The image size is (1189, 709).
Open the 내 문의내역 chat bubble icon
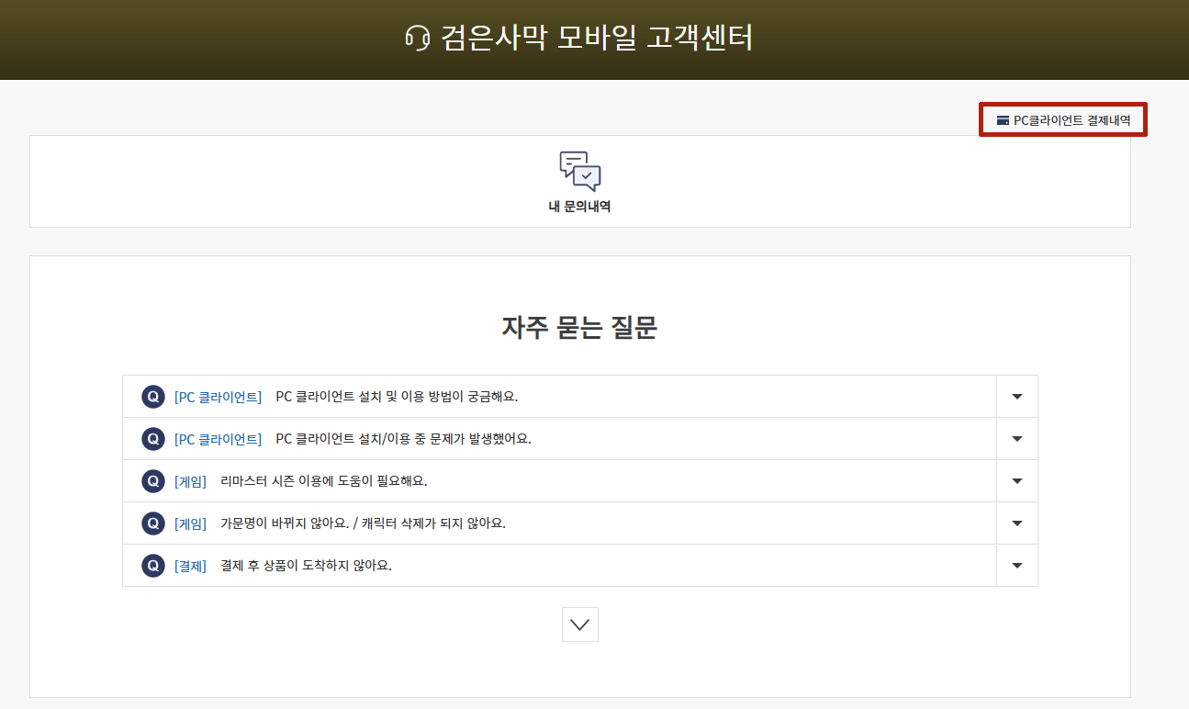click(579, 171)
